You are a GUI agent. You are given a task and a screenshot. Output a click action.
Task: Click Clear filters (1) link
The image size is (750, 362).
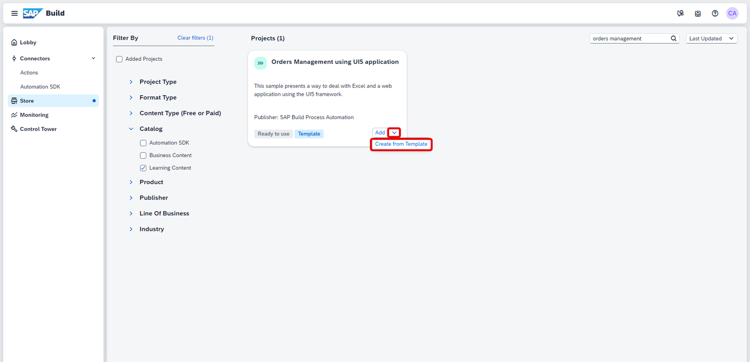click(x=195, y=38)
